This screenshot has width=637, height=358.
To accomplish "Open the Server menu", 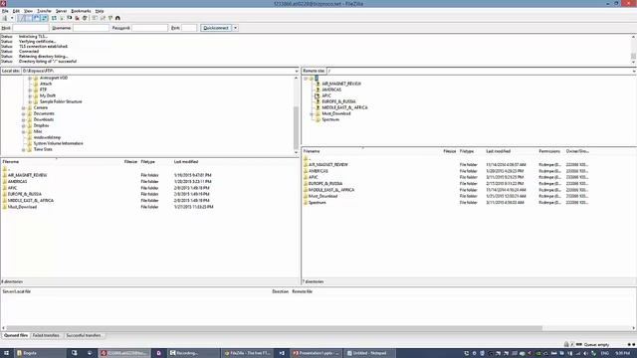I will click(x=62, y=11).
